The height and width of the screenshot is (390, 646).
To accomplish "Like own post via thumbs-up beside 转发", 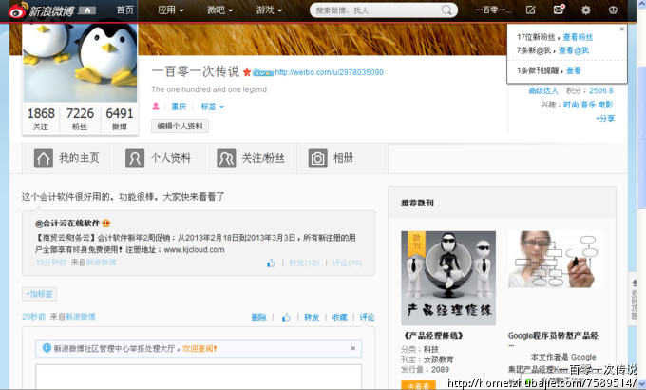I will [286, 317].
